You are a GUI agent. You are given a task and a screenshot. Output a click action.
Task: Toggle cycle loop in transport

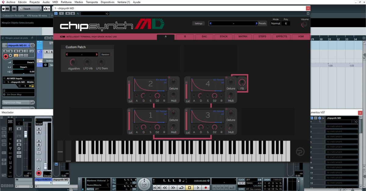pos(181,188)
